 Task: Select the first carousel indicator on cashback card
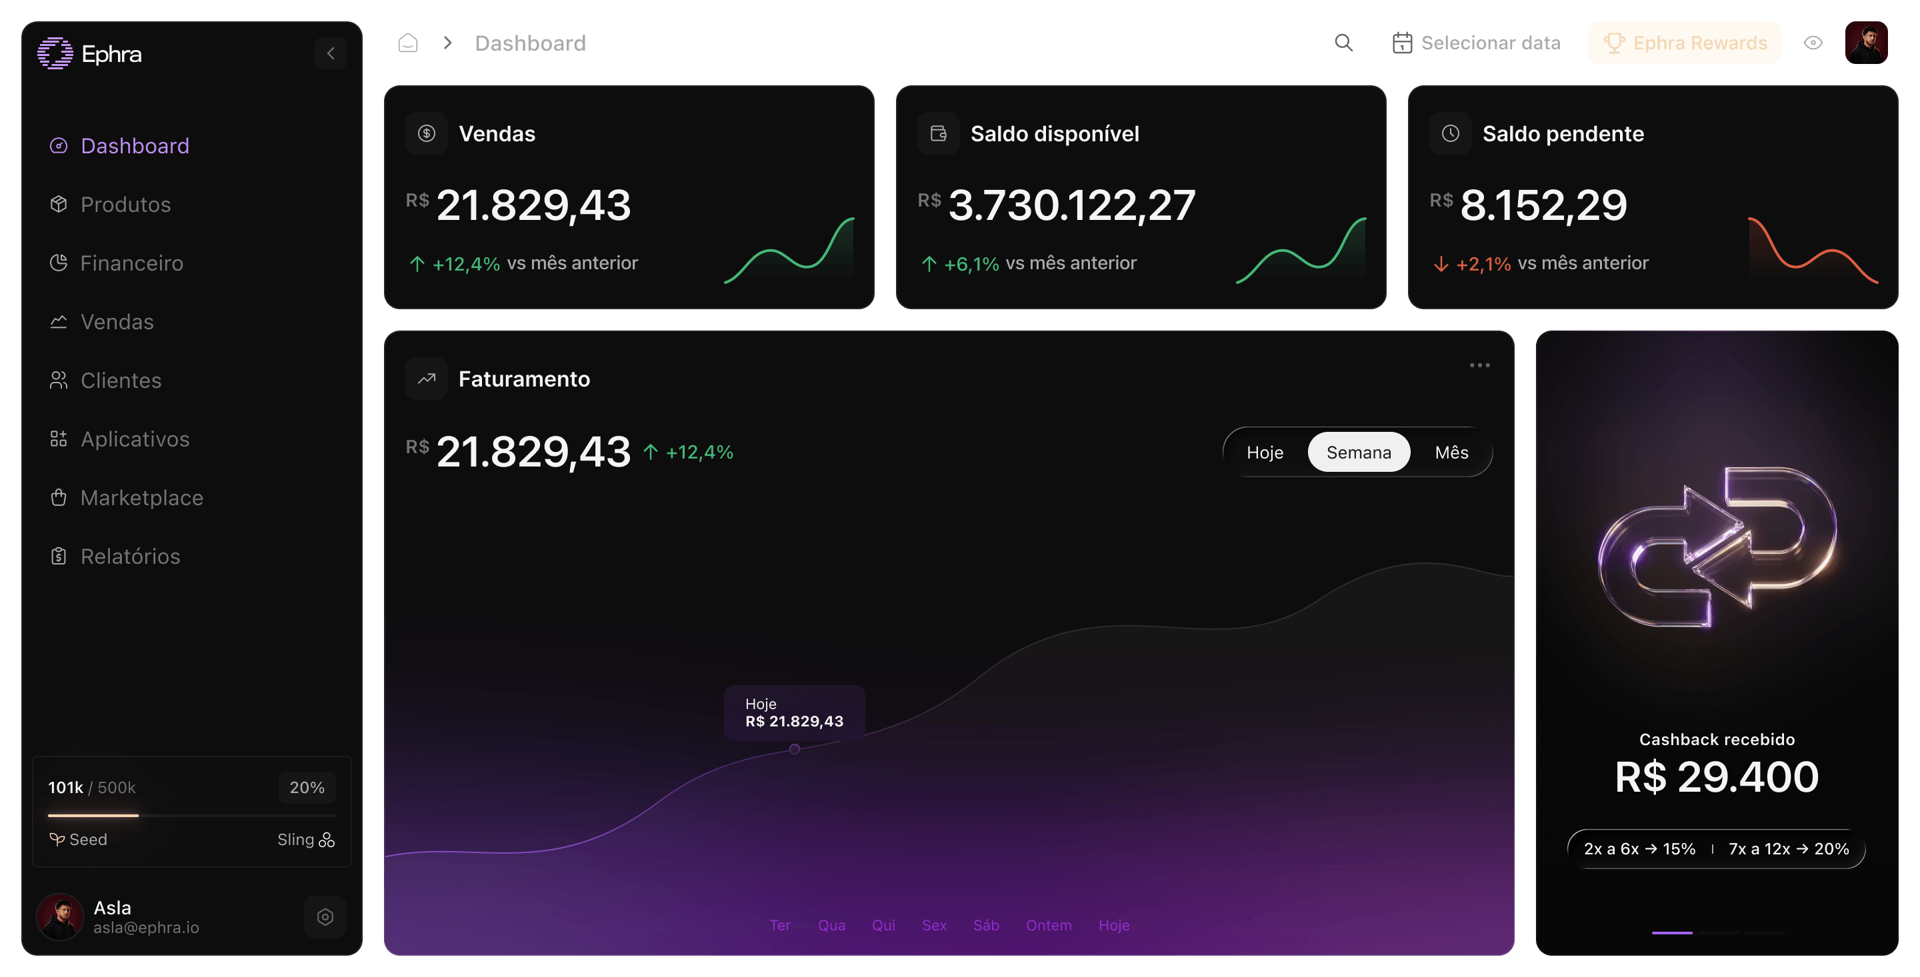pyautogui.click(x=1672, y=932)
